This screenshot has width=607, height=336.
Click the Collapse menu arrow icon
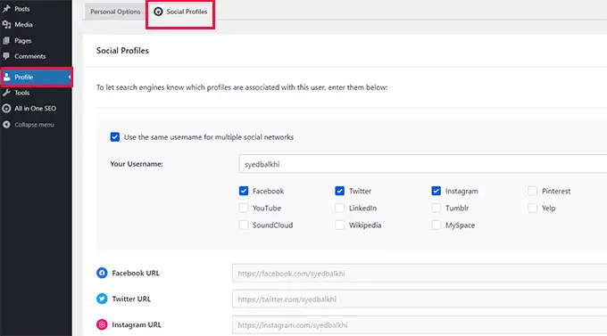6,125
